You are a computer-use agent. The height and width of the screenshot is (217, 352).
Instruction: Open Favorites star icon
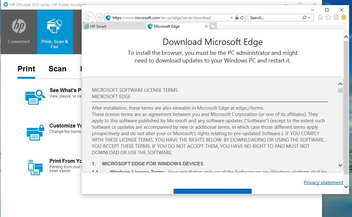[x=328, y=17]
